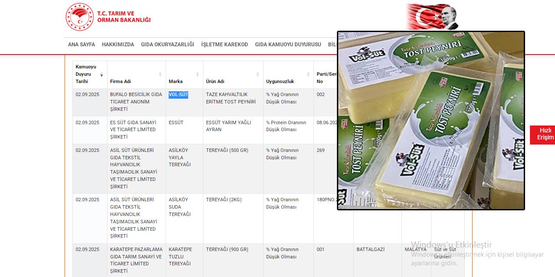Click batch number 002 in first row
This screenshot has height=277, width=555.
pos(320,94)
